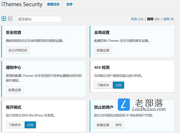Click description 按计划禁止访问 WordPress 仪表盘
This screenshot has width=180, height=133.
pos(30,115)
